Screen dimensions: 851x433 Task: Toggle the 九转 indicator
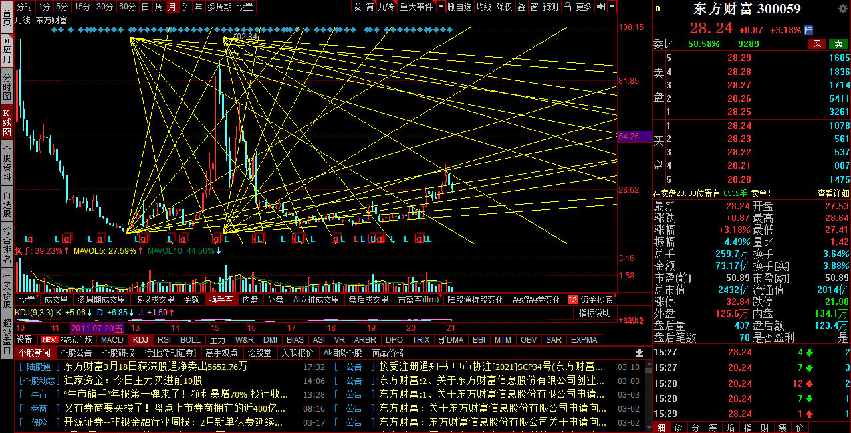(x=386, y=7)
